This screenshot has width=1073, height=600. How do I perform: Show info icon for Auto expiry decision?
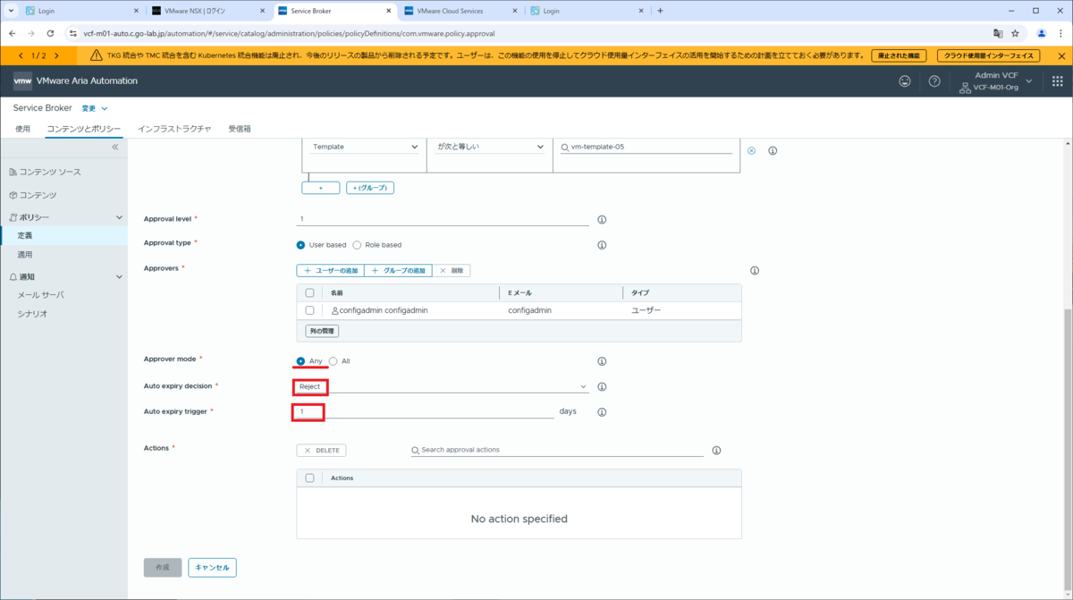click(x=602, y=387)
